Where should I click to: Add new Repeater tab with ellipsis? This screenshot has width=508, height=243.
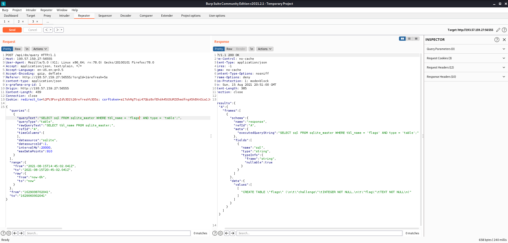tap(48, 22)
